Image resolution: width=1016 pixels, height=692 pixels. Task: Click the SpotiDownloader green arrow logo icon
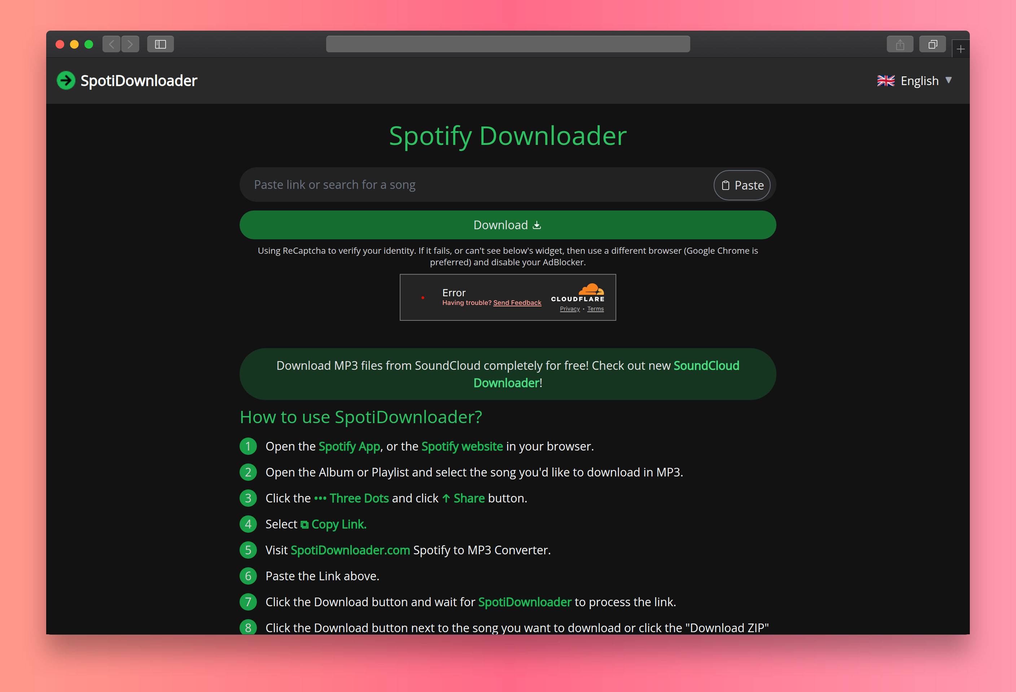[x=66, y=80]
